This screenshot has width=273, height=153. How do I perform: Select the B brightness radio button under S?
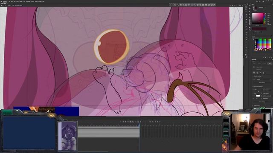[265, 17]
